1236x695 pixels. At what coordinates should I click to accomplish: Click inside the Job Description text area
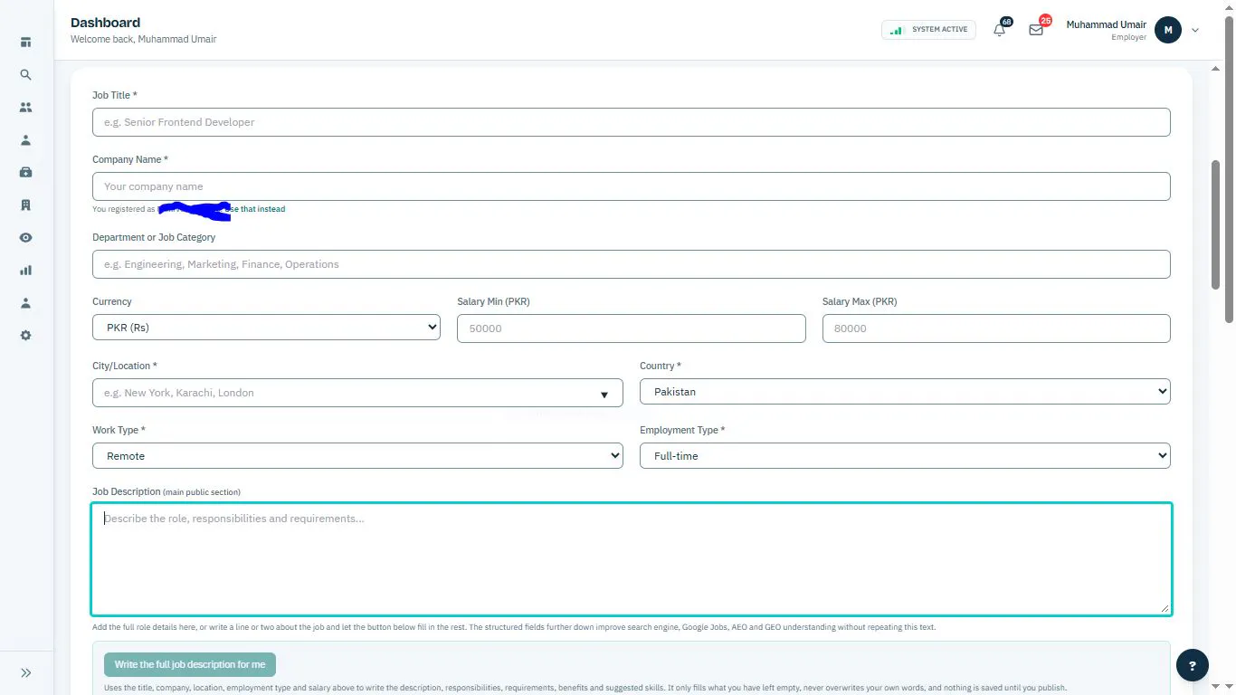(x=632, y=559)
